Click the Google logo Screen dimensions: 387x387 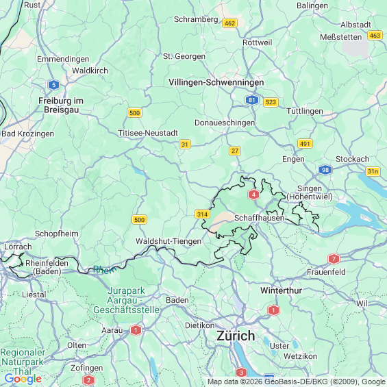click(x=23, y=379)
